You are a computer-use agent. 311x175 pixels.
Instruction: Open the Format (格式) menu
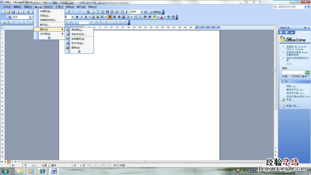(49, 7)
